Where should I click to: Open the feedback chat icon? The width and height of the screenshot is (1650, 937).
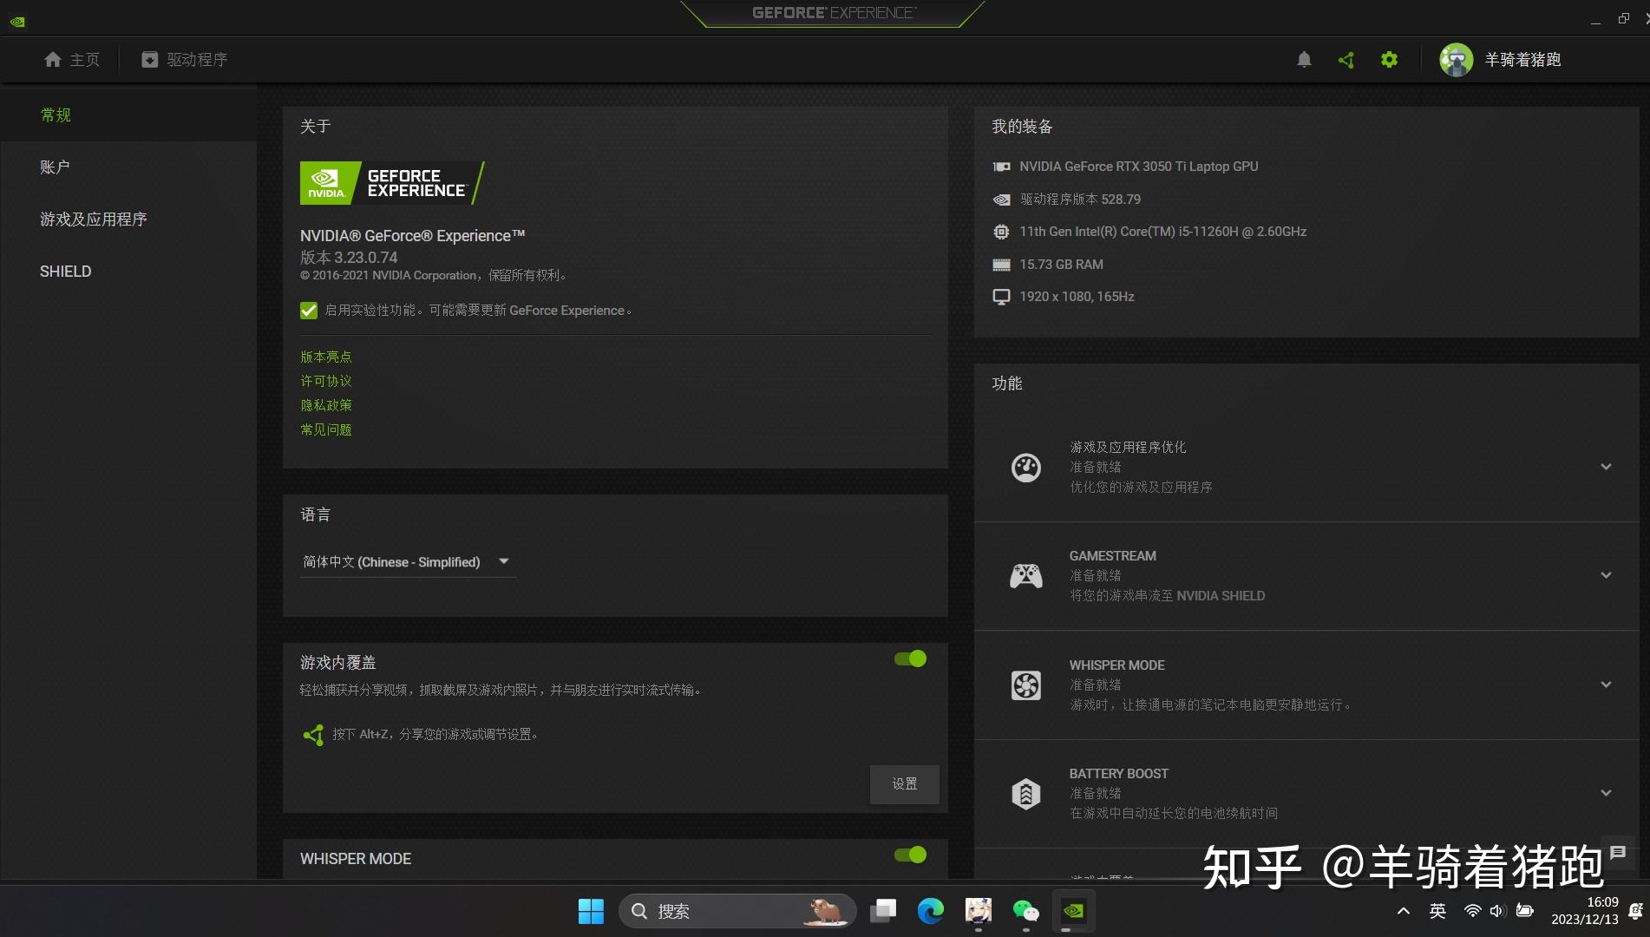coord(1618,853)
